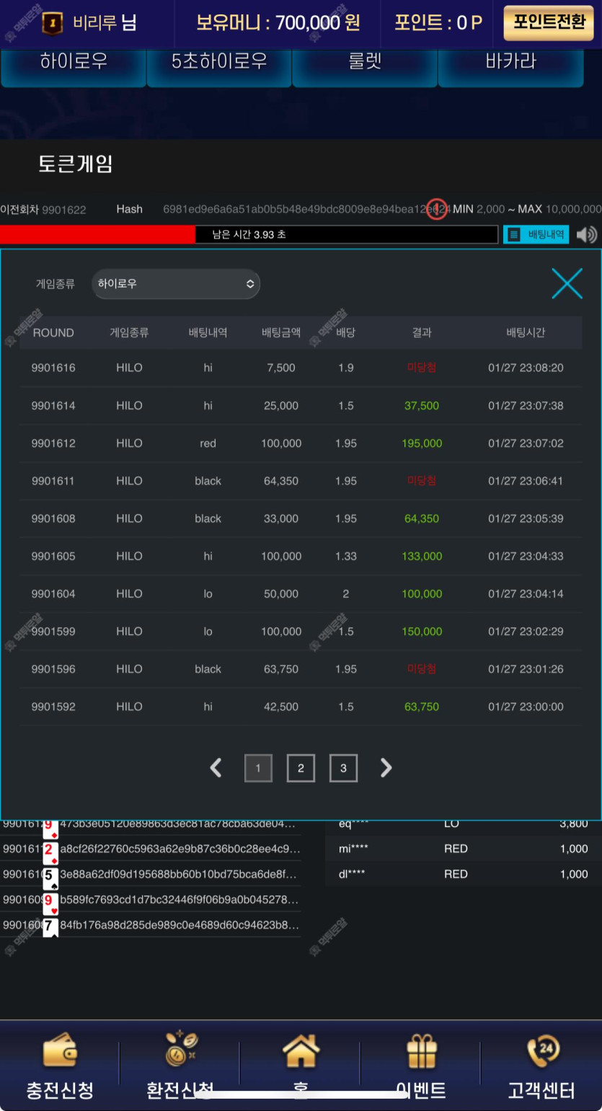This screenshot has height=1111, width=602.
Task: Open the 이벤트 gift box icon
Action: click(x=422, y=1051)
